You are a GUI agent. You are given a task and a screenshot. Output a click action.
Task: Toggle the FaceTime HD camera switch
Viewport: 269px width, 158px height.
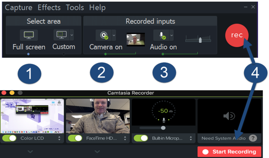75,138
